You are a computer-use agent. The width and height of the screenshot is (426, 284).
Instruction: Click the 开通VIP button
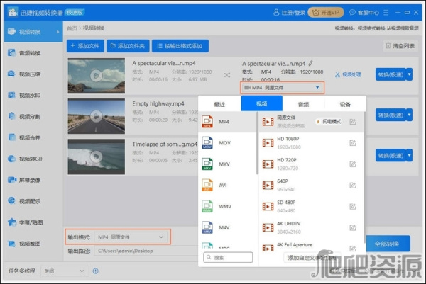[x=326, y=13]
